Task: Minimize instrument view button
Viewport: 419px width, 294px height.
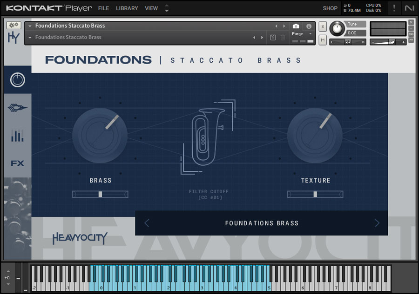Action: [411, 28]
